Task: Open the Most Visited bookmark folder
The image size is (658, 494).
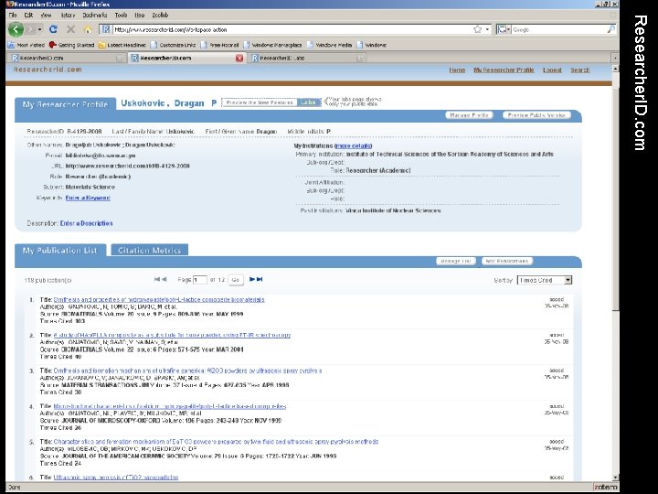Action: (27, 45)
